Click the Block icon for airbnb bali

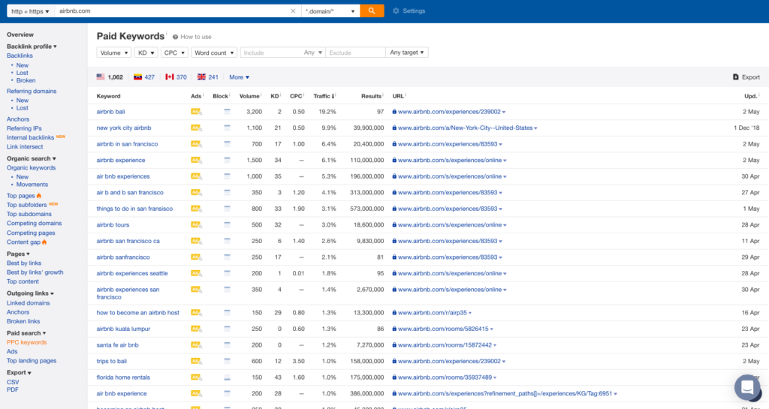point(227,112)
